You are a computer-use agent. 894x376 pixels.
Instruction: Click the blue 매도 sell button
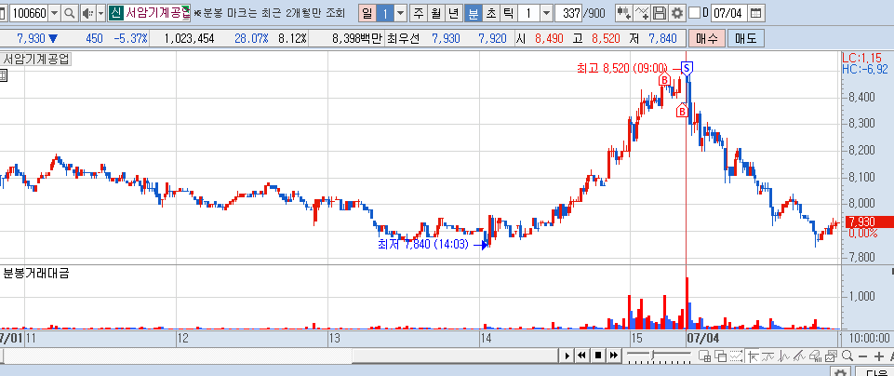pyautogui.click(x=745, y=39)
